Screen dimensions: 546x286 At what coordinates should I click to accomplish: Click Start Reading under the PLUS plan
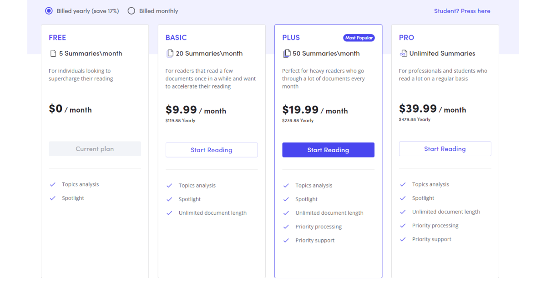click(x=328, y=150)
